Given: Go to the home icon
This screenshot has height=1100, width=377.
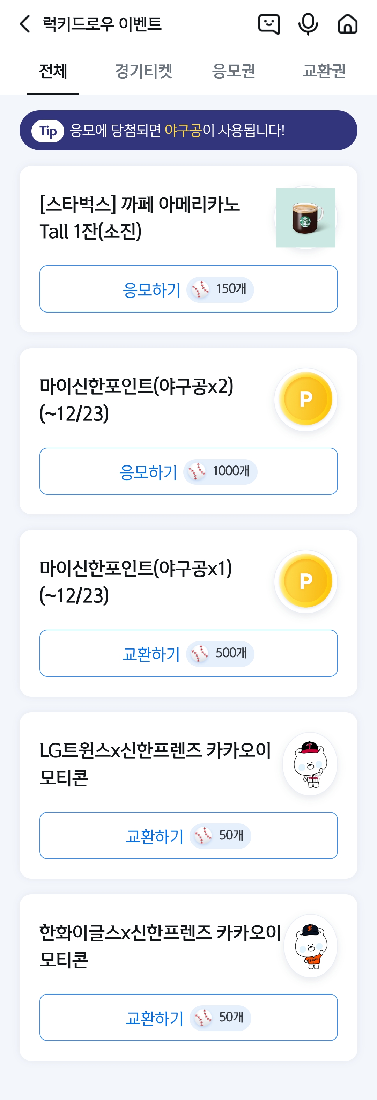Looking at the screenshot, I should tap(348, 24).
